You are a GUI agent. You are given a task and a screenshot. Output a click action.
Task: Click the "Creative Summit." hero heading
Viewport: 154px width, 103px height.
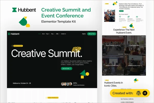tap(47, 53)
